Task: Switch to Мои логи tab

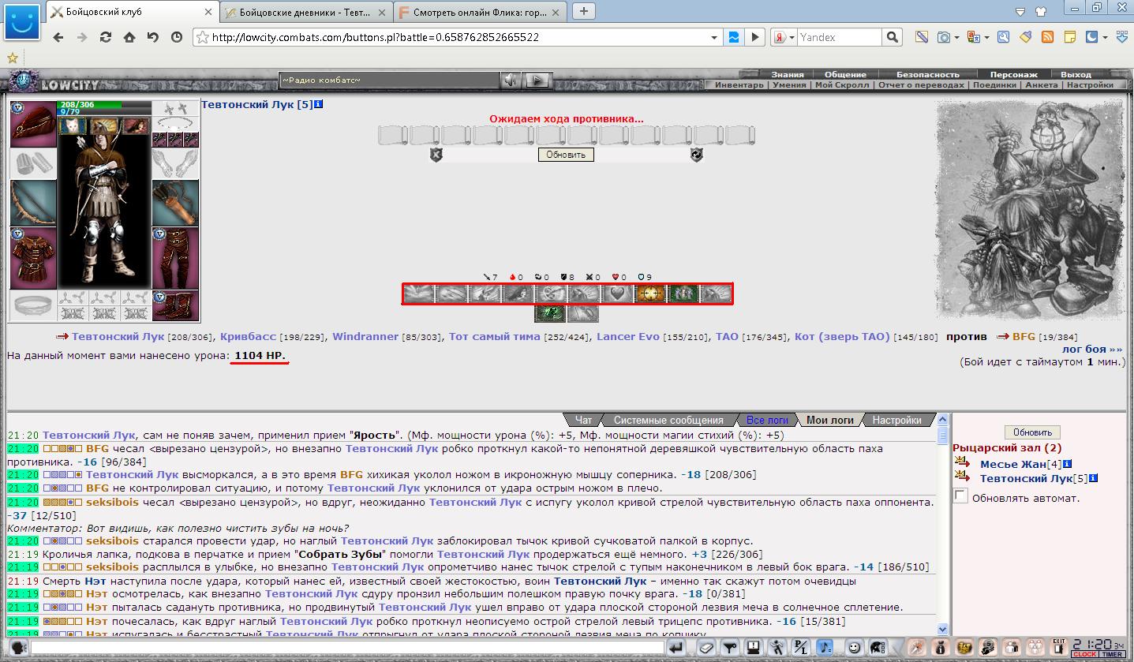Action: tap(829, 420)
